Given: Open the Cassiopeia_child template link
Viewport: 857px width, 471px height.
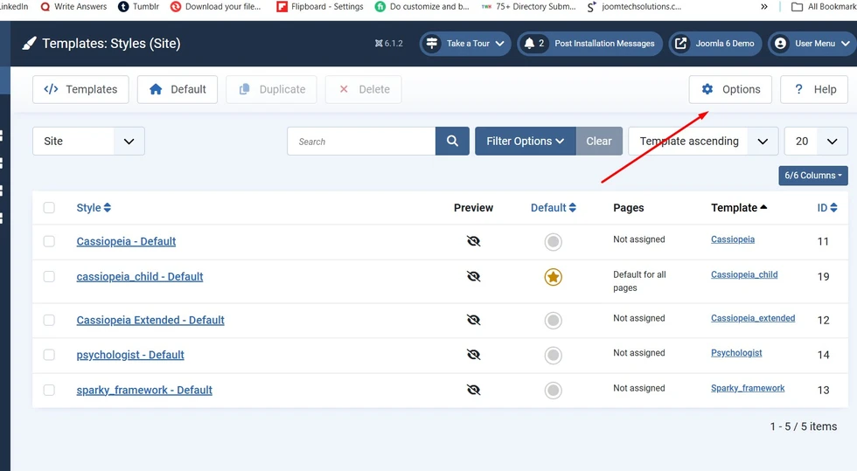Looking at the screenshot, I should 744,274.
